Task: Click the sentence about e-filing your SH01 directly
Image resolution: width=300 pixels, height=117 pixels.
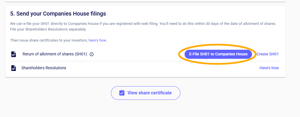Action: tap(84, 24)
